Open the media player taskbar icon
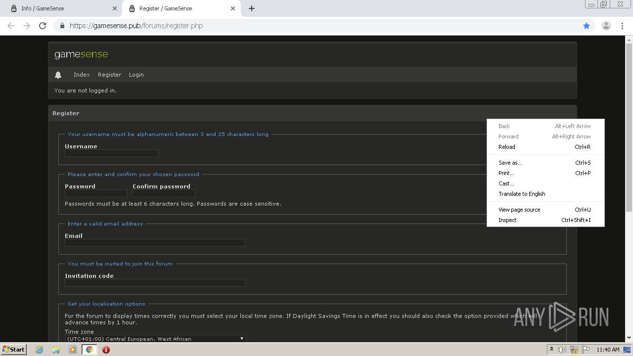This screenshot has width=633, height=356. pyautogui.click(x=73, y=350)
